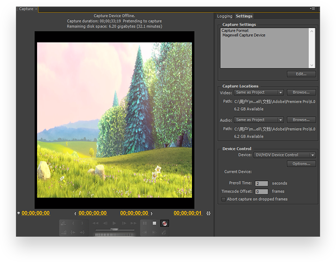
Task: Switch to the Logging tab
Action: click(224, 16)
